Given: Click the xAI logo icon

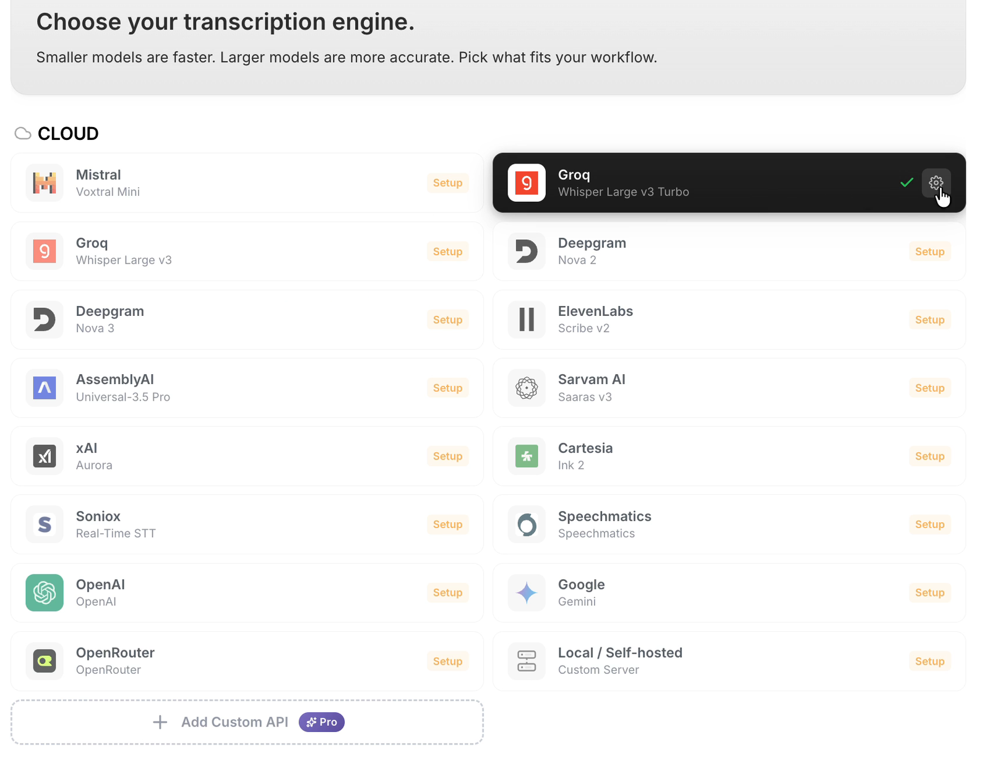Looking at the screenshot, I should [45, 456].
